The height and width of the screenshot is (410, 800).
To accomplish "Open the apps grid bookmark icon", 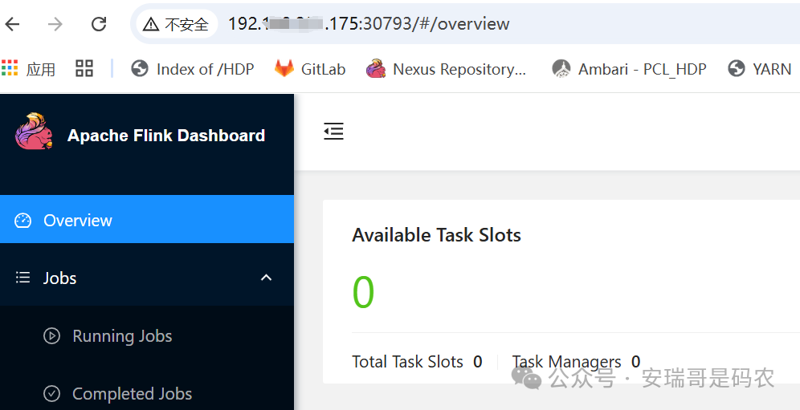I will click(x=10, y=68).
